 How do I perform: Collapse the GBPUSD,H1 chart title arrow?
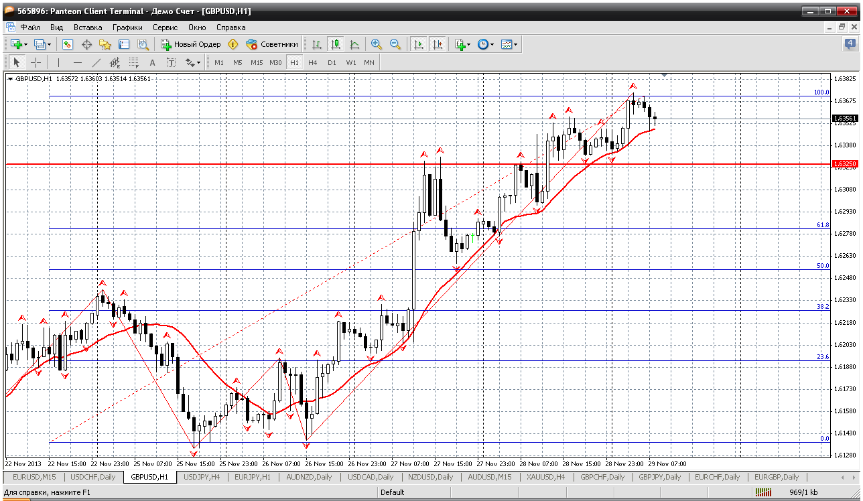pos(10,78)
